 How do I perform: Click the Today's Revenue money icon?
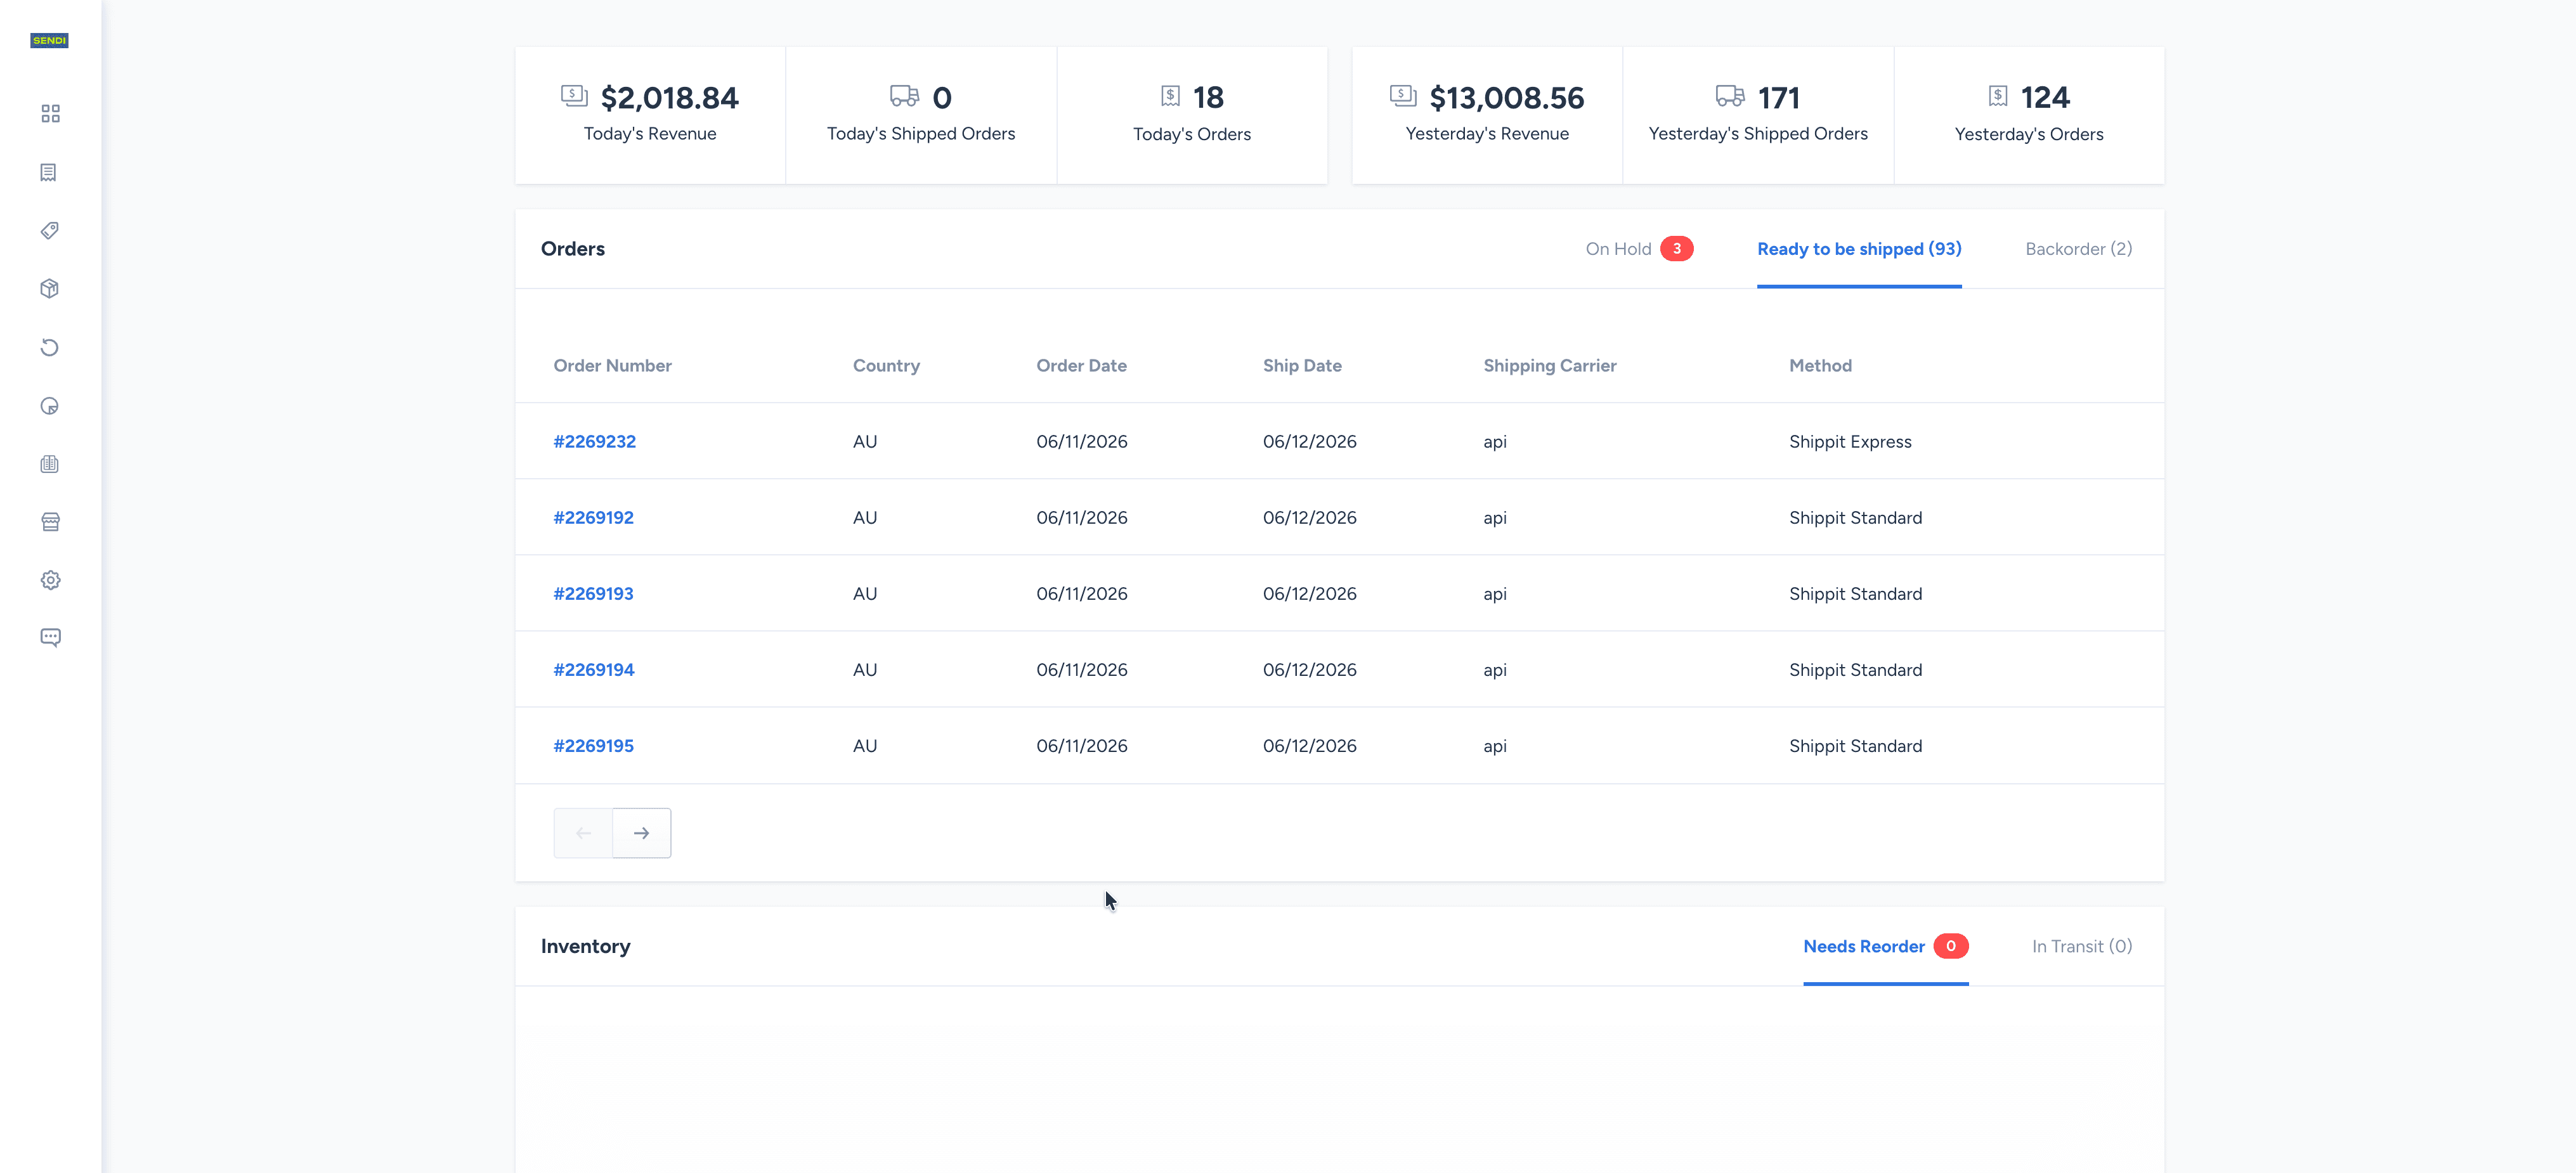coord(574,96)
